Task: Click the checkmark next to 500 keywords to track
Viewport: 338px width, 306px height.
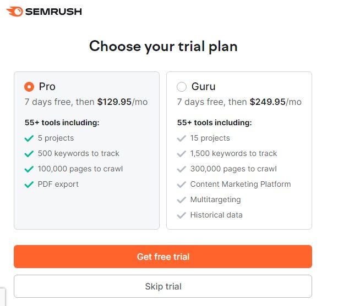Action: (29, 154)
